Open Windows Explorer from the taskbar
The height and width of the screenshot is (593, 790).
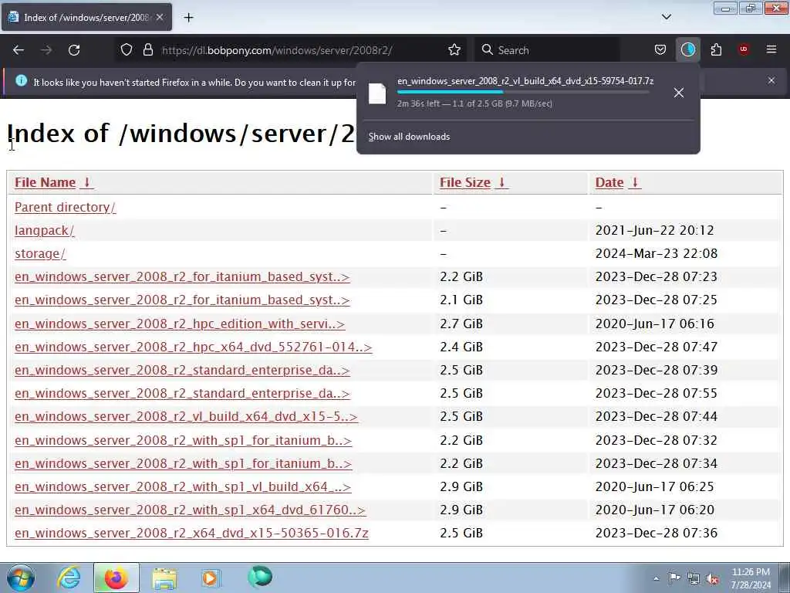coord(164,578)
